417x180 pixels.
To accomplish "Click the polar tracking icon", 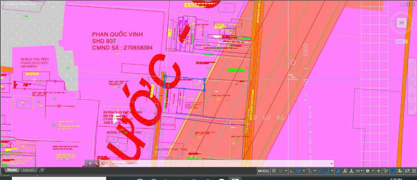I will 298,171.
